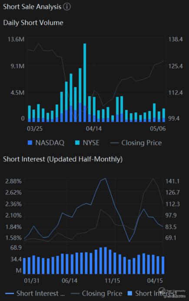Select the 04/15 date on short interest chart
The height and width of the screenshot is (301, 189).
point(155,281)
